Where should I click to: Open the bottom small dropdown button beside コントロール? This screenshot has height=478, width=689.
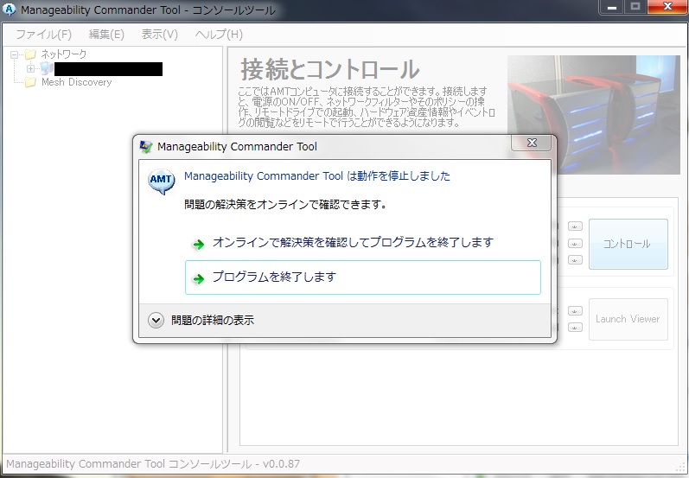(575, 260)
